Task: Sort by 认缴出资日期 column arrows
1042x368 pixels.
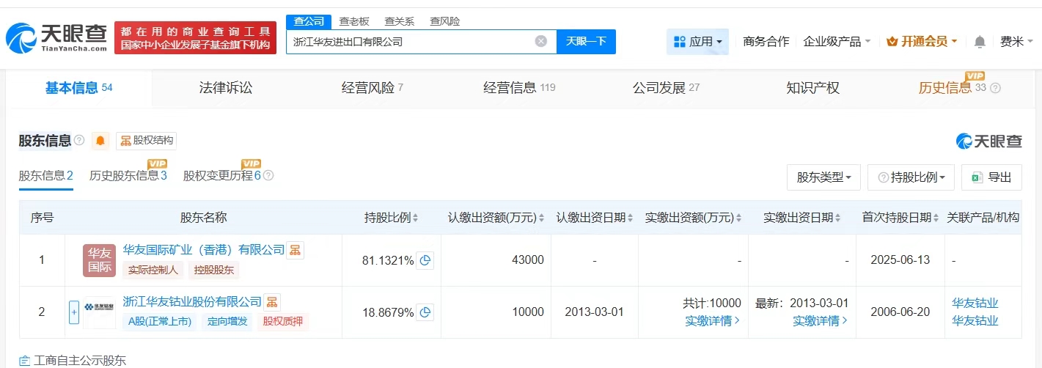Action: 631,218
